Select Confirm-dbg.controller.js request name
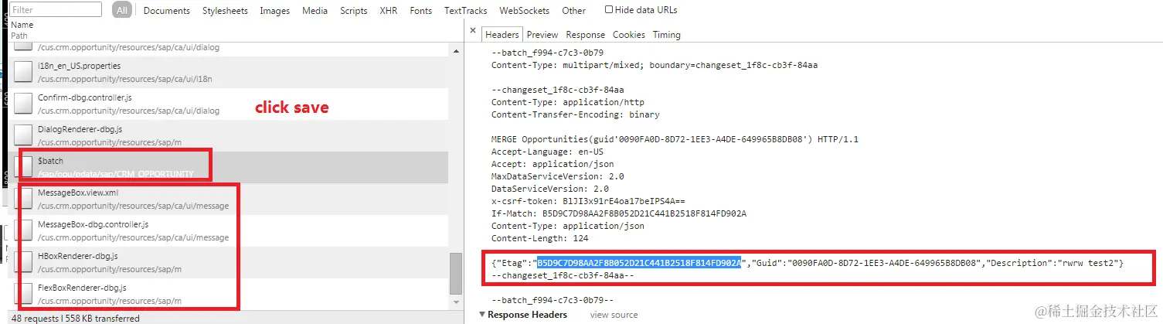The width and height of the screenshot is (1163, 324). pos(85,97)
